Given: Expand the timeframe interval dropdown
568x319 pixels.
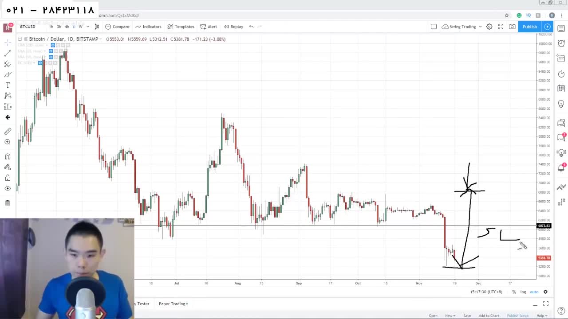Looking at the screenshot, I should tap(88, 27).
